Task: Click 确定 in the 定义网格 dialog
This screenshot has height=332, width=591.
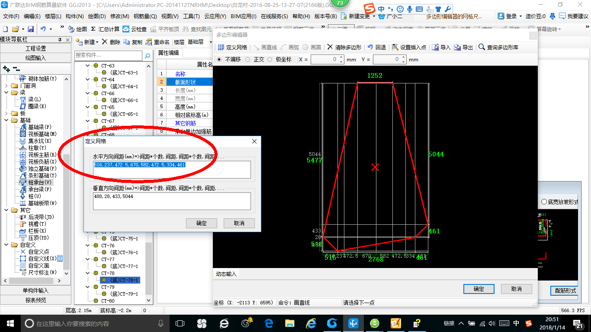Action: pyautogui.click(x=202, y=223)
